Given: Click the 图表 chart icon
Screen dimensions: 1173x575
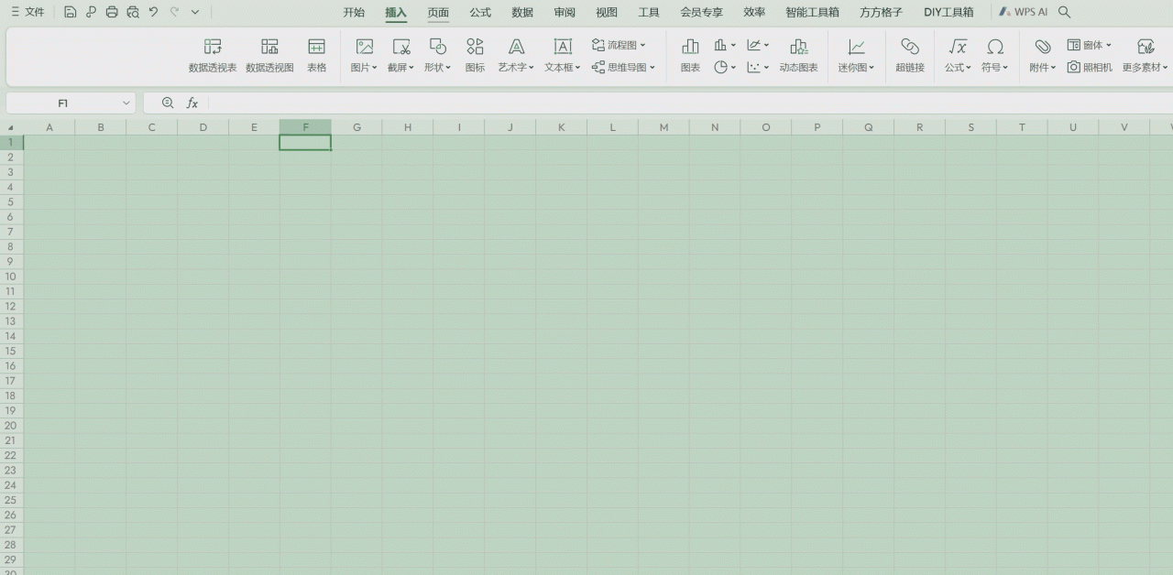Looking at the screenshot, I should 690,56.
